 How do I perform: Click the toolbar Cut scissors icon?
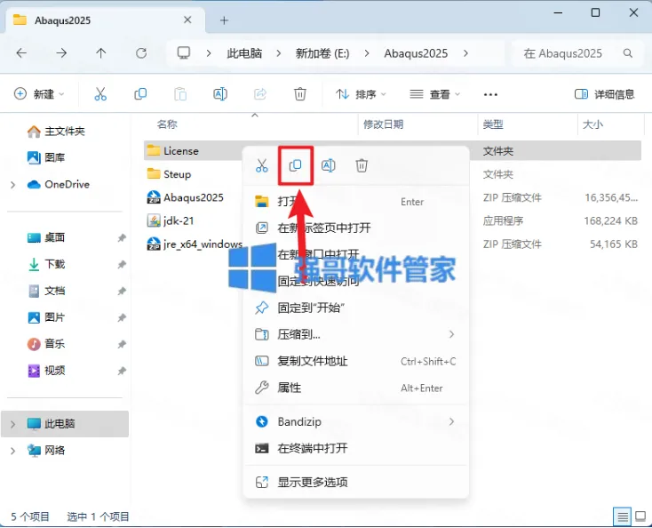100,94
